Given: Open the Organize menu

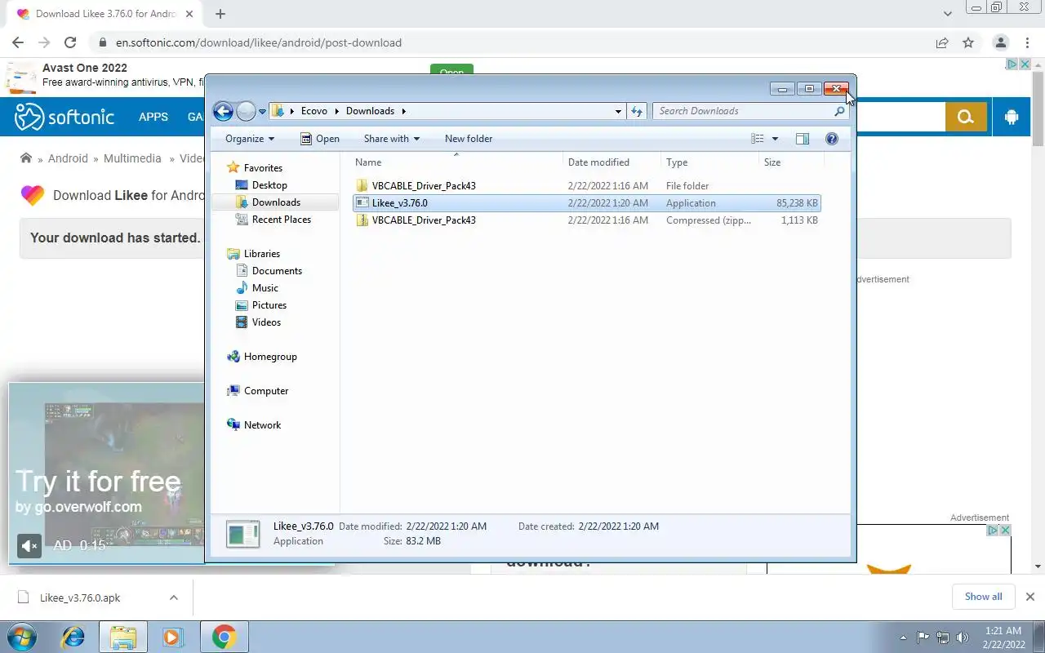Looking at the screenshot, I should tap(250, 139).
